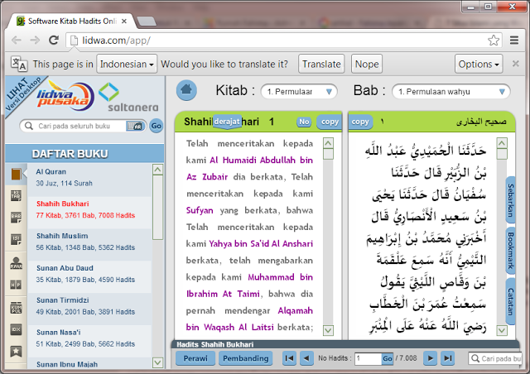Click the Translate button
530x374 pixels.
click(321, 64)
